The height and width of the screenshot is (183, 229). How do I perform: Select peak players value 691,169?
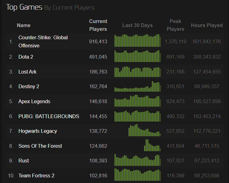(175, 57)
